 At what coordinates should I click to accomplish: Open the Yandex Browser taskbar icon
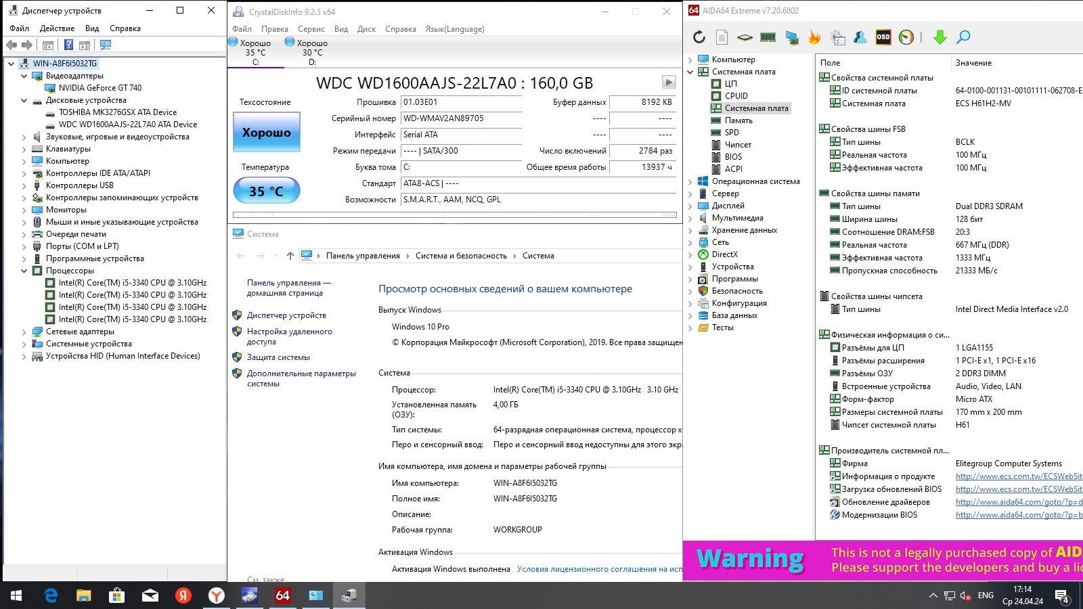(217, 595)
